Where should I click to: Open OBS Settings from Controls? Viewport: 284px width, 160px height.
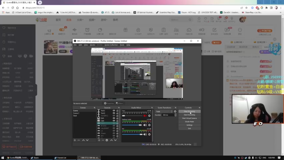pyautogui.click(x=190, y=125)
